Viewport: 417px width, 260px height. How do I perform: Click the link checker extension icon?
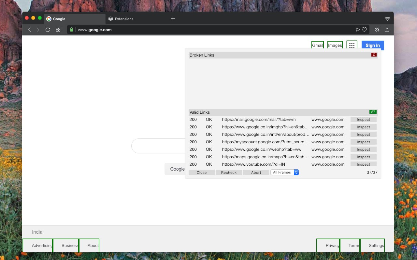pyautogui.click(x=377, y=30)
